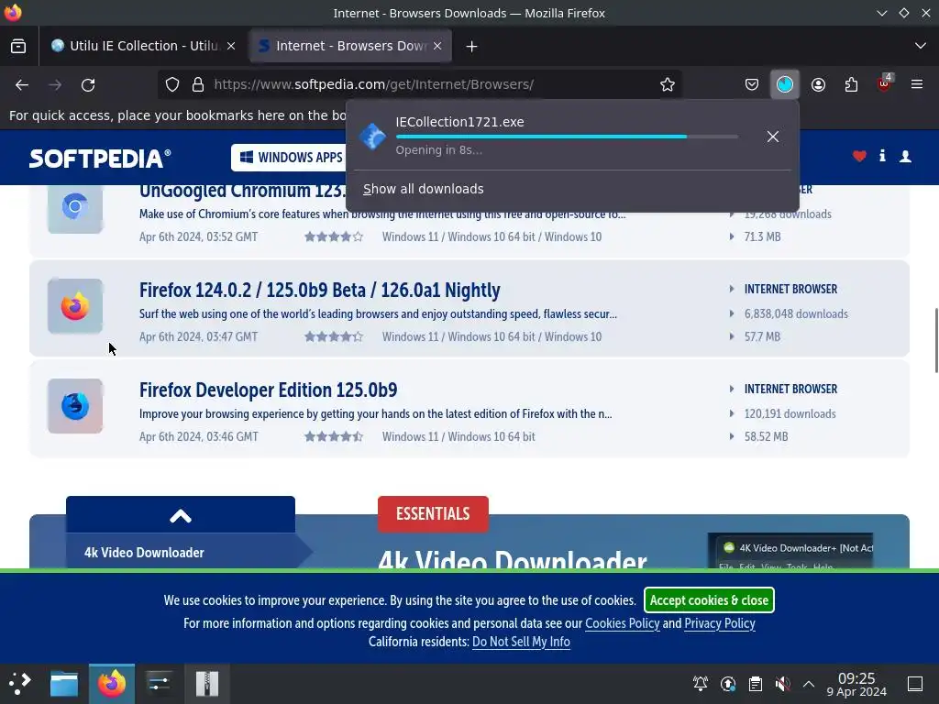Open Firefox account menu
The image size is (939, 704).
[818, 85]
